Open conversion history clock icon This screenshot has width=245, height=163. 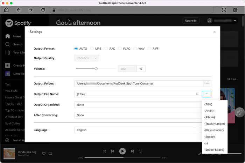tap(224, 10)
